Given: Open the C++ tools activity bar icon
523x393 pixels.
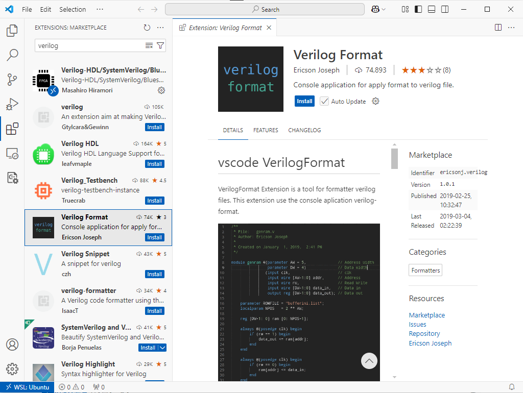Looking at the screenshot, I should pyautogui.click(x=12, y=178).
